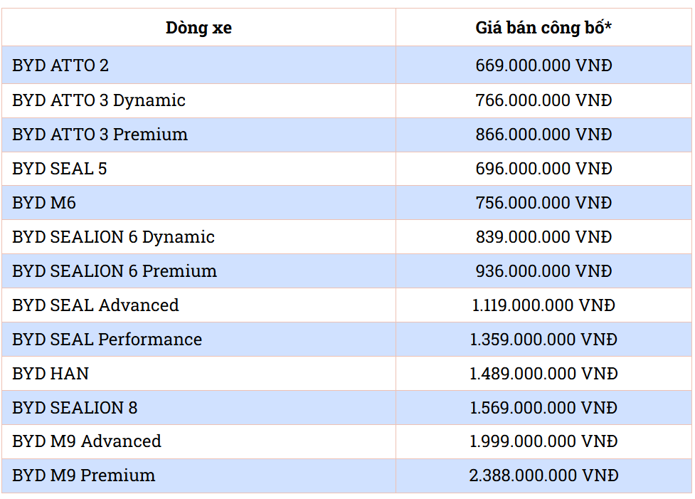Select the BYD SEAL Advanced cell
The image size is (695, 499).
pyautogui.click(x=95, y=305)
